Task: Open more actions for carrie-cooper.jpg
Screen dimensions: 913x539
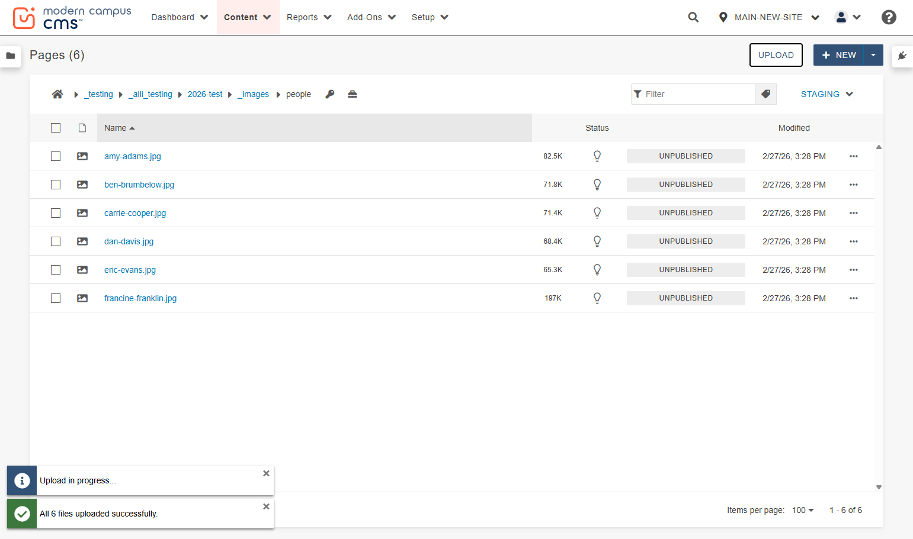Action: click(854, 213)
